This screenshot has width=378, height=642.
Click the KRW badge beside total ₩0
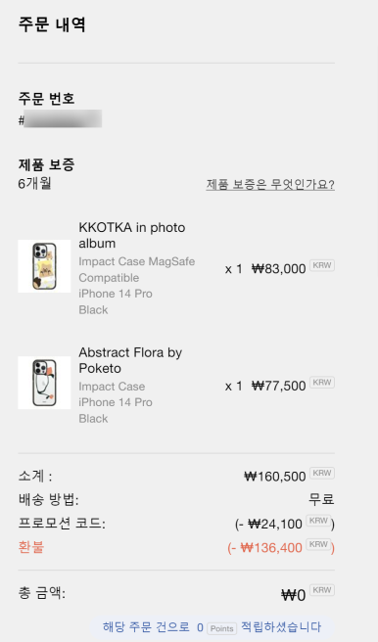pos(322,590)
